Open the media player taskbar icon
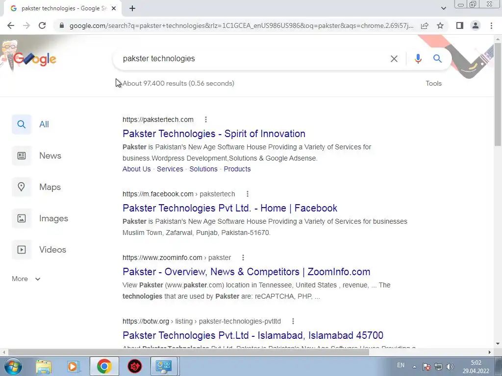This screenshot has height=376, width=502. [x=73, y=366]
